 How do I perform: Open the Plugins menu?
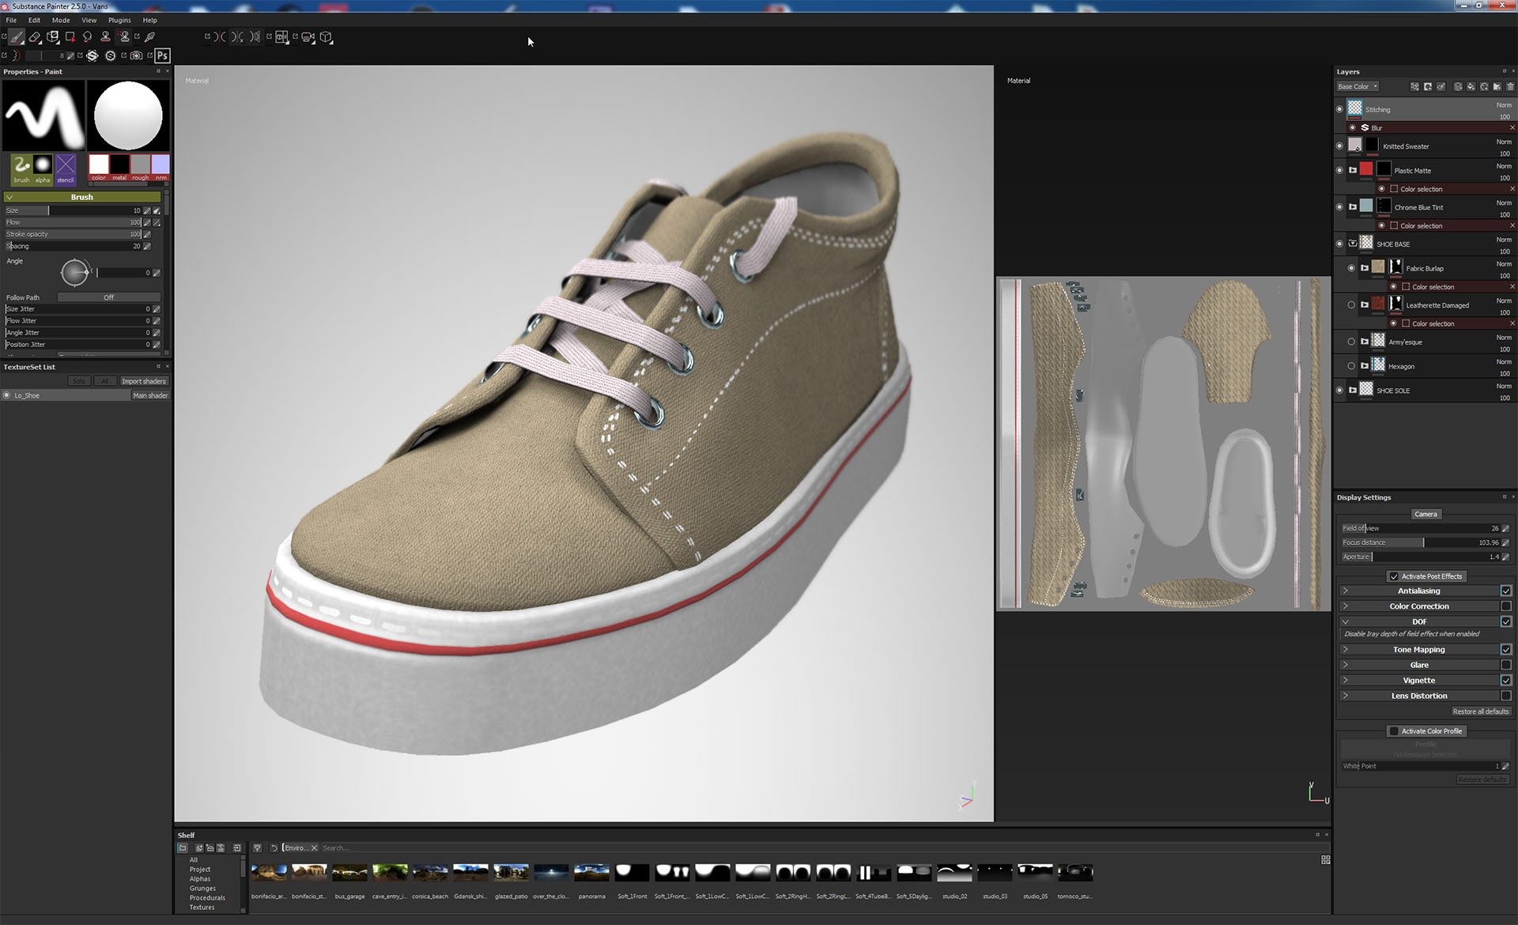[119, 20]
